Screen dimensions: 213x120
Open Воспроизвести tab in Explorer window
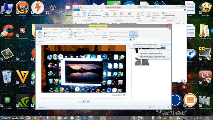pyautogui.click(x=113, y=10)
